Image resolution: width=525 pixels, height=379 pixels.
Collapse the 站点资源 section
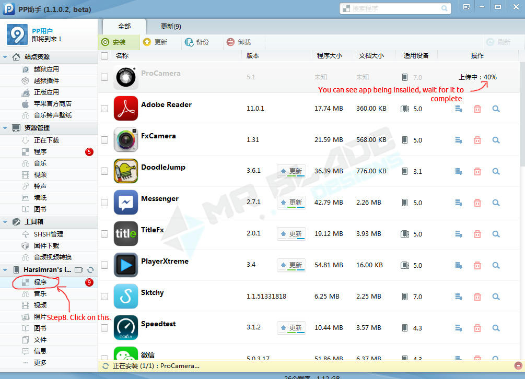click(x=5, y=57)
